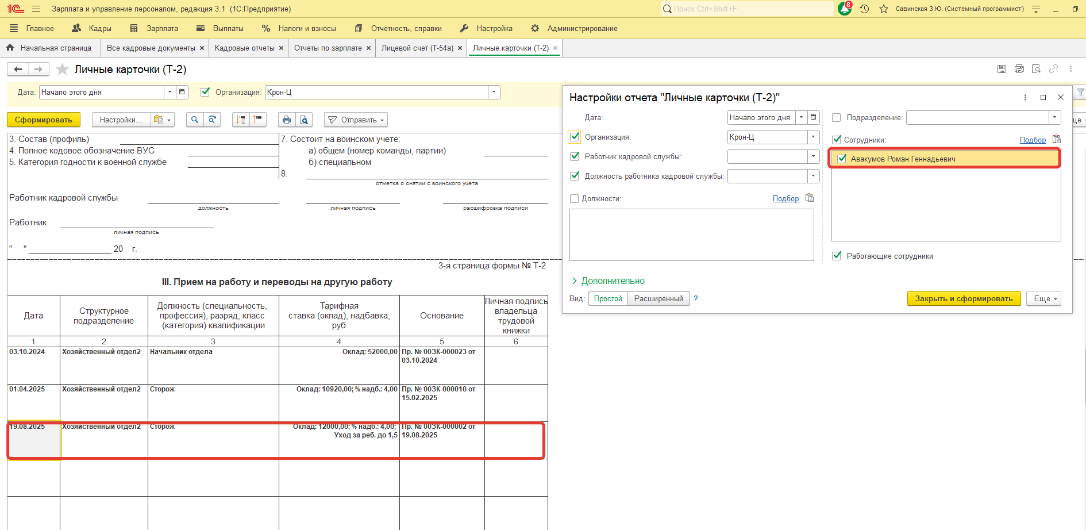The width and height of the screenshot is (1086, 530).
Task: Click the back arrow navigation button
Action: (x=18, y=70)
